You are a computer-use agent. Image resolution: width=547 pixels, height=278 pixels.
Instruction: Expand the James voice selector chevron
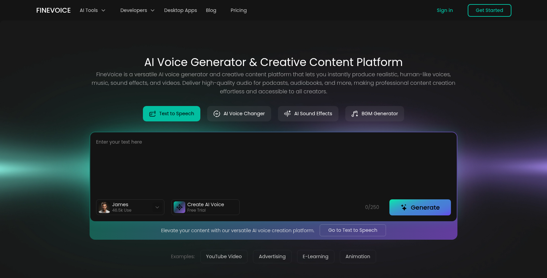157,207
